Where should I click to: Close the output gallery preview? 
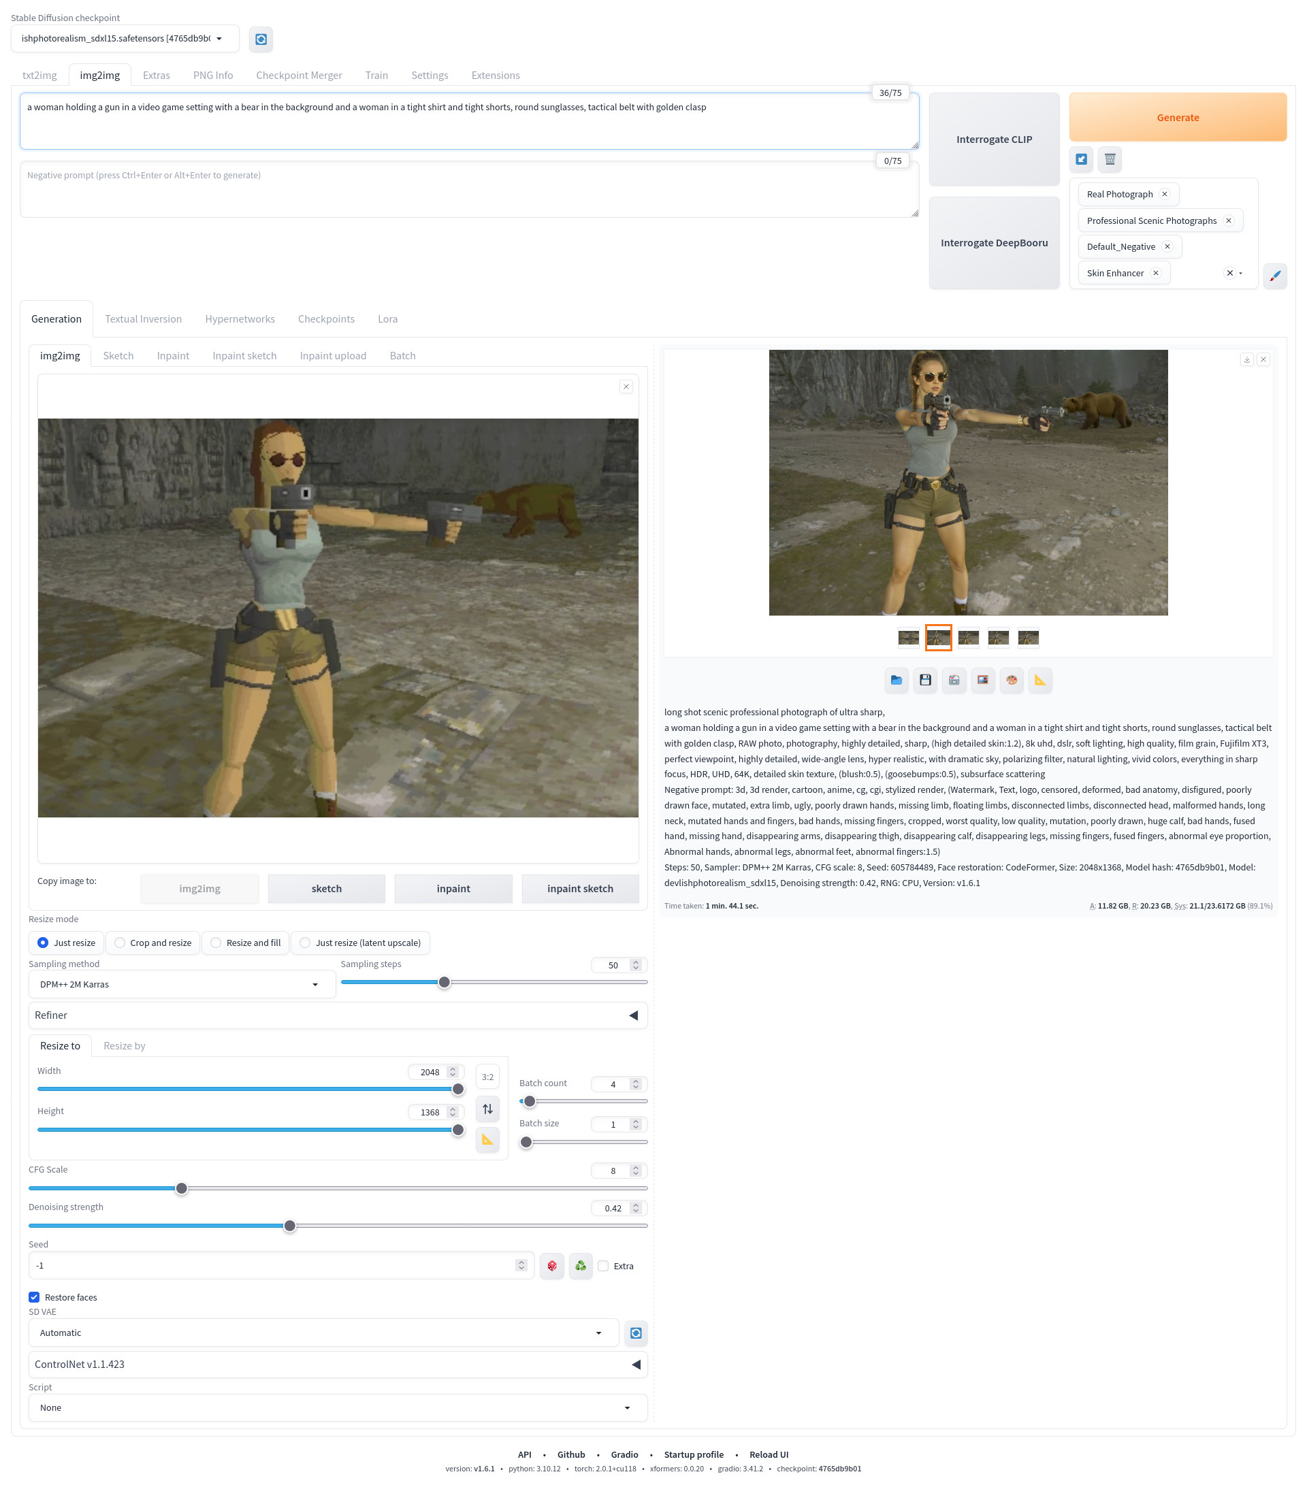(x=1263, y=359)
